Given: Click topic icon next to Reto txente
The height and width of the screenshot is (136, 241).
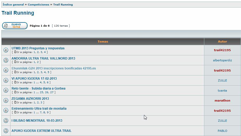Looking at the screenshot, I should tap(6, 91).
